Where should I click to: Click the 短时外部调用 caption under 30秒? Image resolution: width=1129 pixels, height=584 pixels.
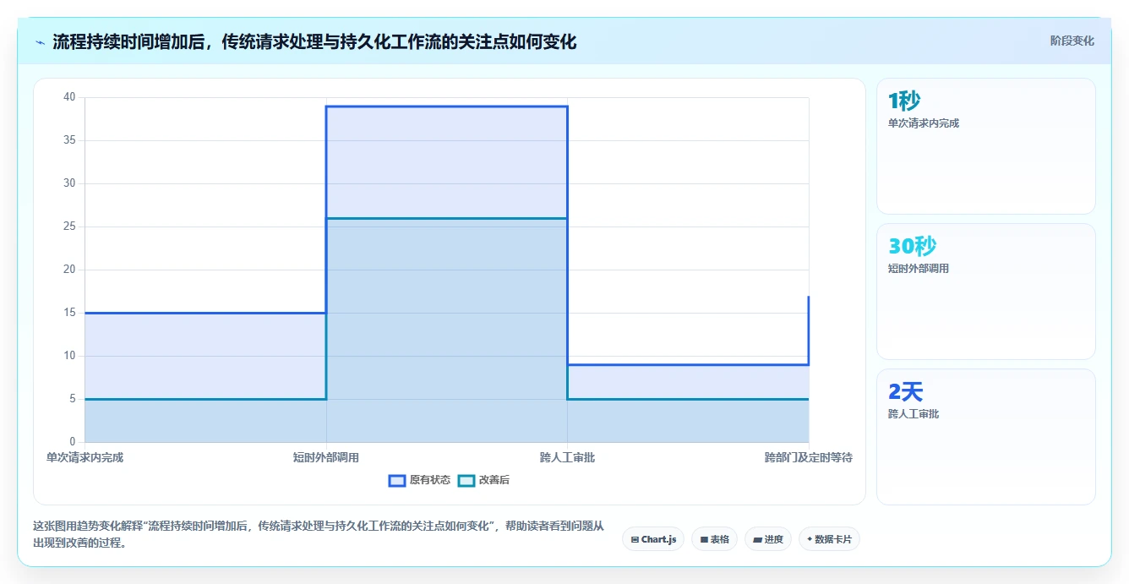tap(919, 269)
